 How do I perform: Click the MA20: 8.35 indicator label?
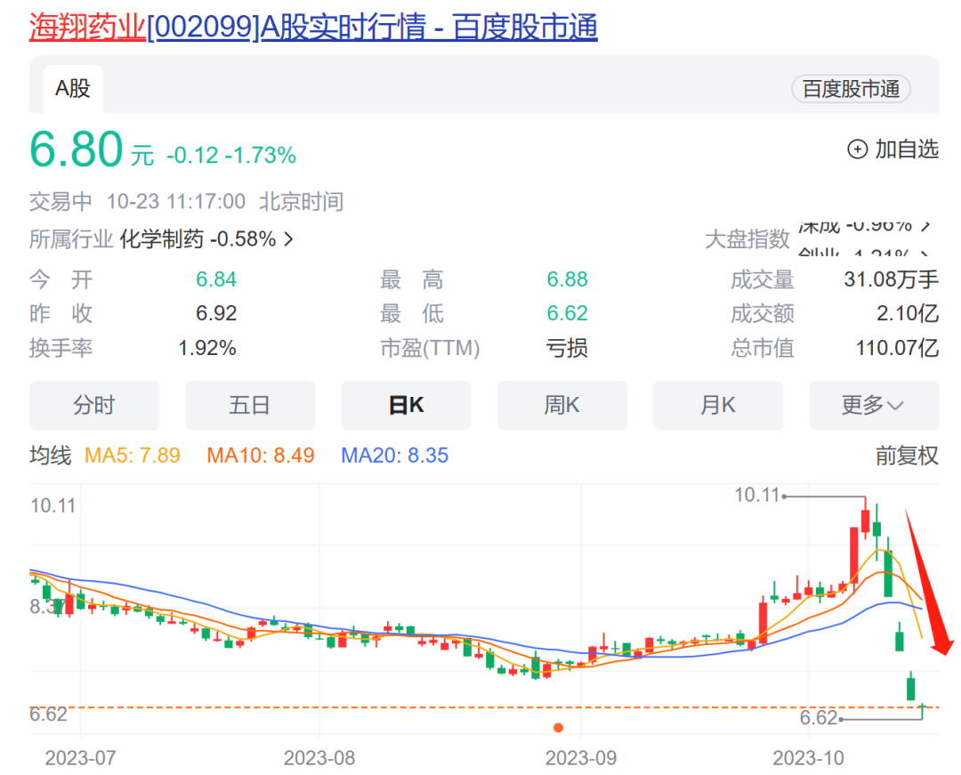tap(395, 456)
